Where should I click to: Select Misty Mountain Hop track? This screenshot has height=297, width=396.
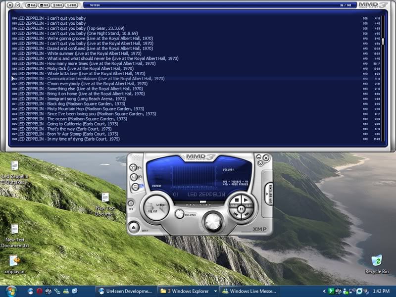[x=196, y=109]
